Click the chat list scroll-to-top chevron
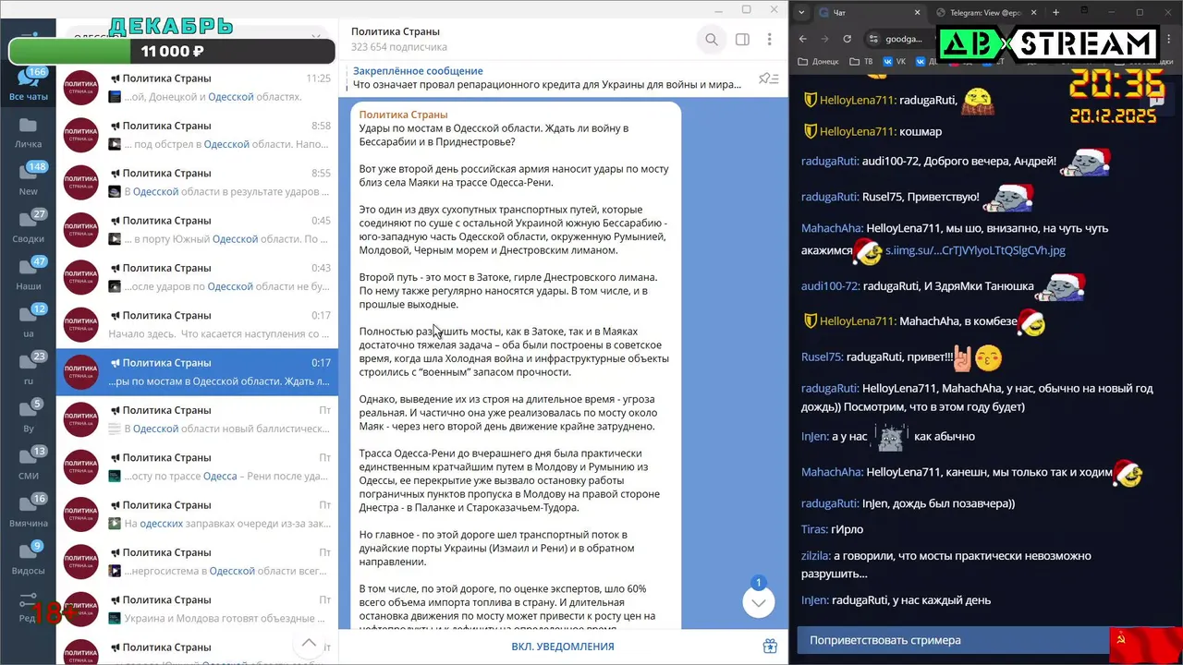The width and height of the screenshot is (1183, 665). point(310,643)
